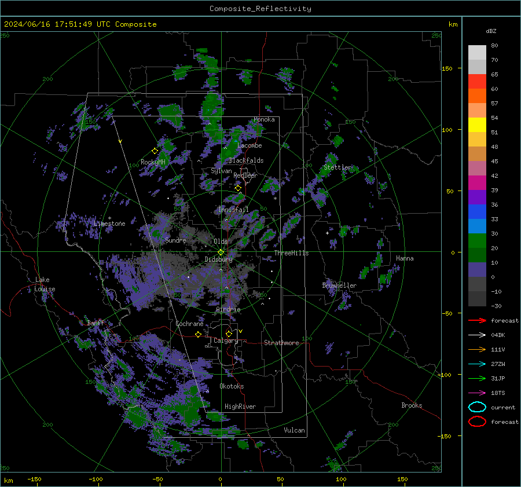Viewport: 521px width, 487px height.
Task: Click the current legend label
Action: click(503, 408)
